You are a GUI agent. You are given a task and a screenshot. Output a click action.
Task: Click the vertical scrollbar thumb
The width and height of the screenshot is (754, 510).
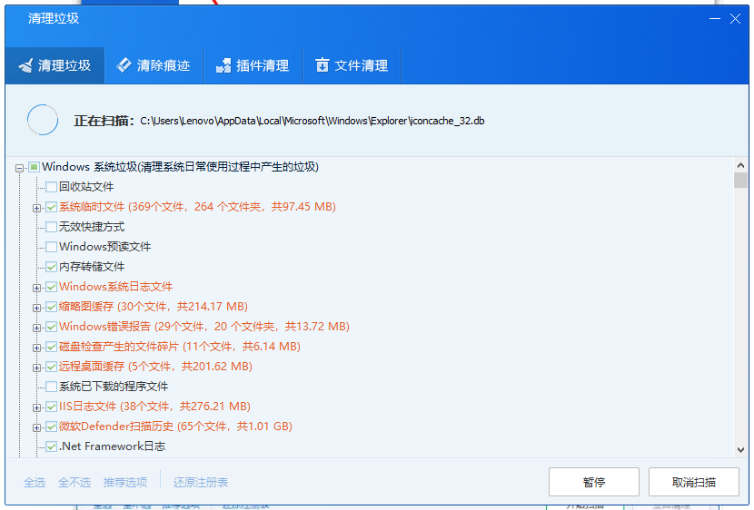point(740,180)
